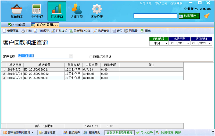Click the 客户名称 ellipsis browse button
The height and width of the screenshot is (136, 215).
[71, 56]
